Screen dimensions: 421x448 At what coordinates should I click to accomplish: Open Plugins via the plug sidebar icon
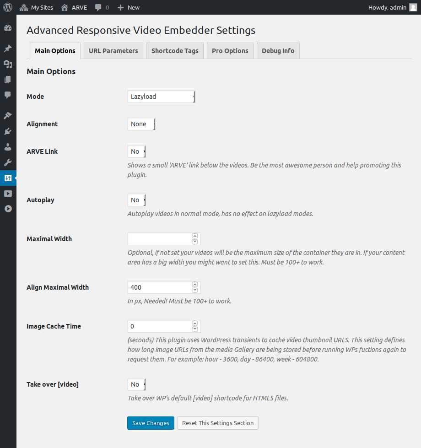(8, 131)
